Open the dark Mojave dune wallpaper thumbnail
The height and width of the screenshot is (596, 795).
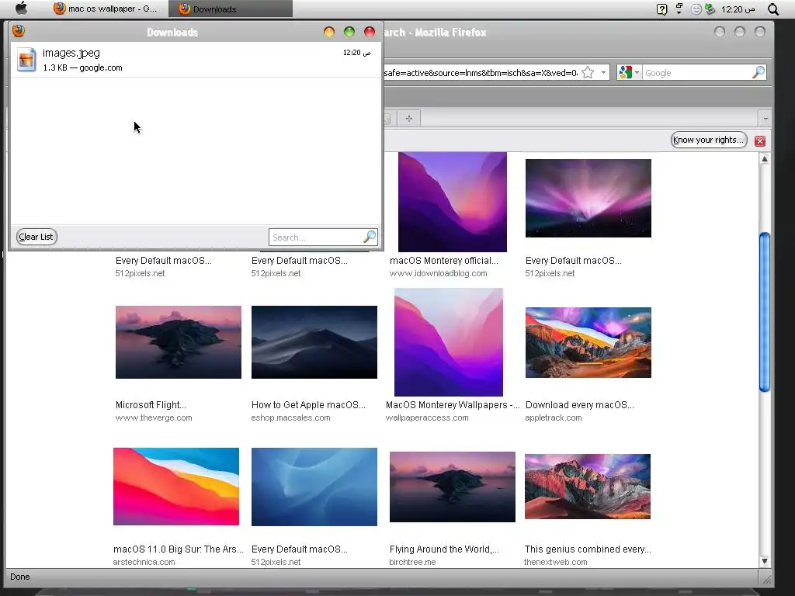click(x=314, y=342)
